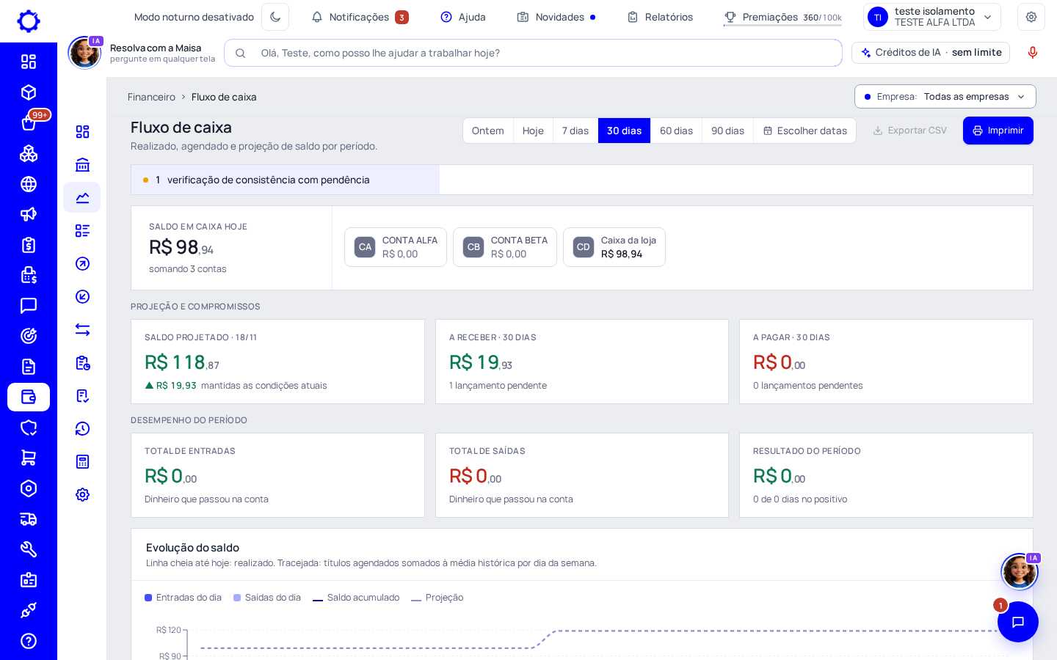Expand the teste isolamento account dropdown

click(932, 17)
